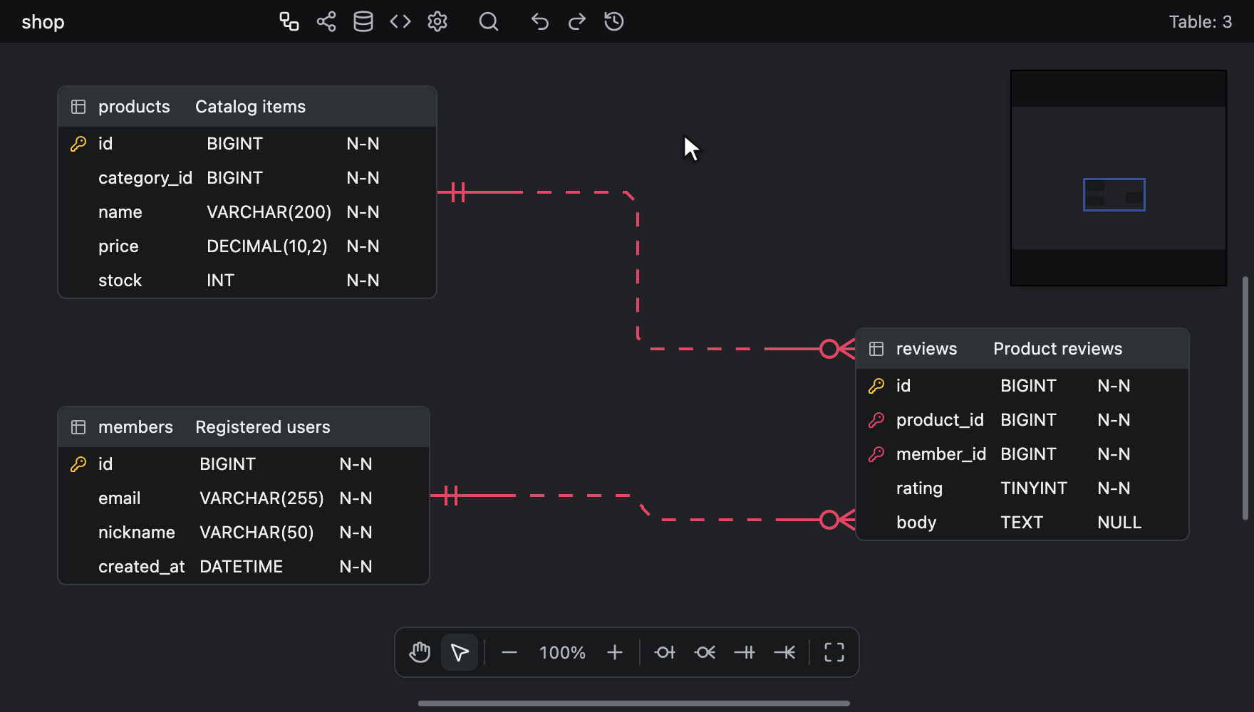Click DATETIME type of created_at
Screen dimensions: 1254x712
pos(241,567)
